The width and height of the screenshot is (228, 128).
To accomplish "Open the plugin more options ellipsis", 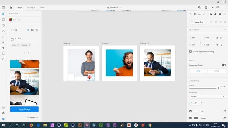I will click(x=39, y=20).
